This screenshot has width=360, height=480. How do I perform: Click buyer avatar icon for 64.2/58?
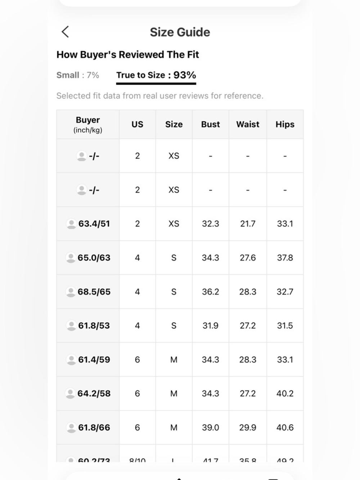coord(70,394)
